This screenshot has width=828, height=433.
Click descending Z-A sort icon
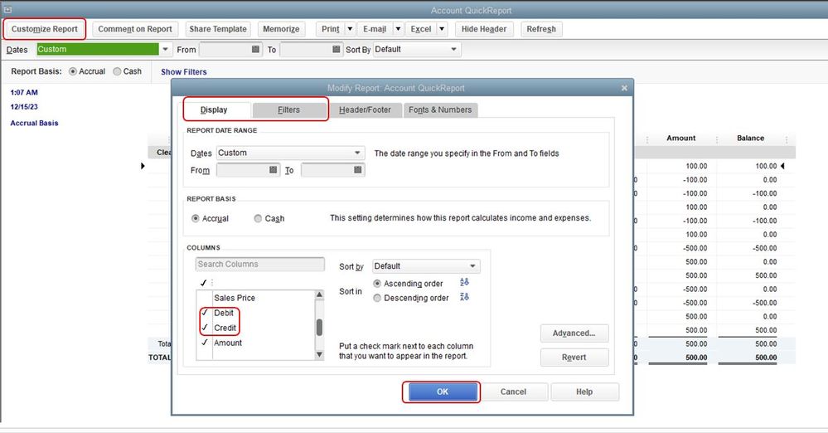[x=464, y=297]
